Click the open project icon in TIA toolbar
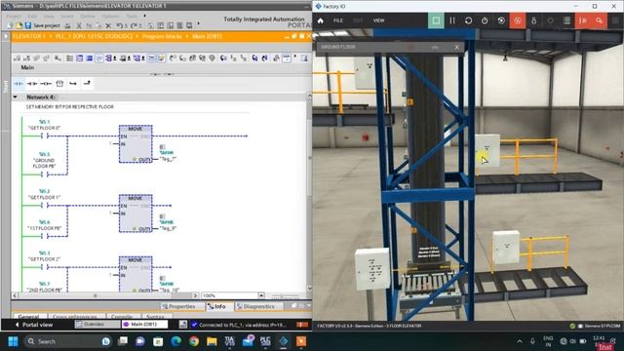 pyautogui.click(x=19, y=25)
